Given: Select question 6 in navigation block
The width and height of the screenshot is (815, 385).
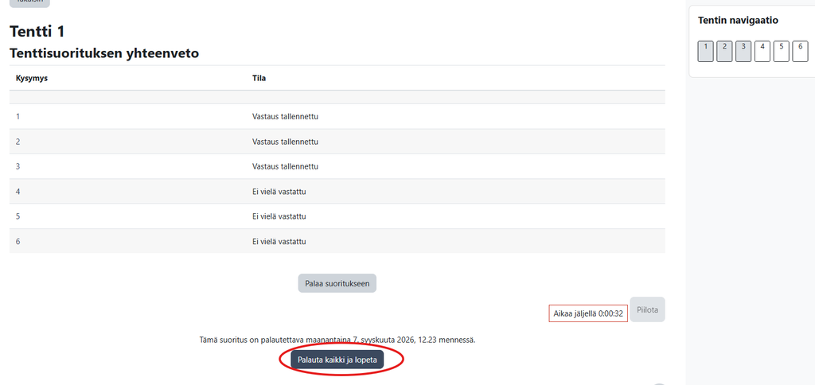Looking at the screenshot, I should pos(800,52).
